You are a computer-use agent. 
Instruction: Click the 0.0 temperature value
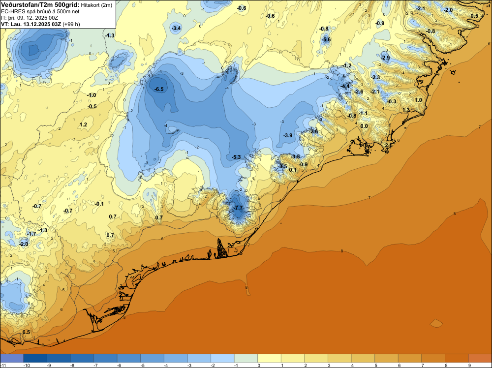(364, 126)
